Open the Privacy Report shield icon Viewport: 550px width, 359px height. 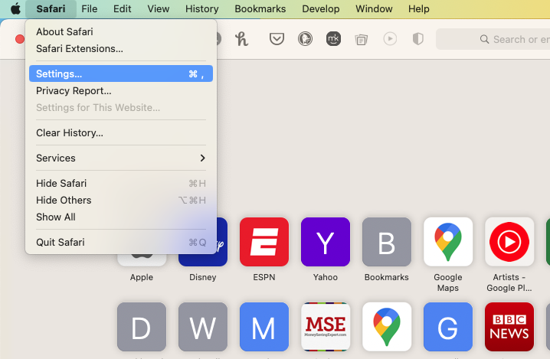point(417,39)
